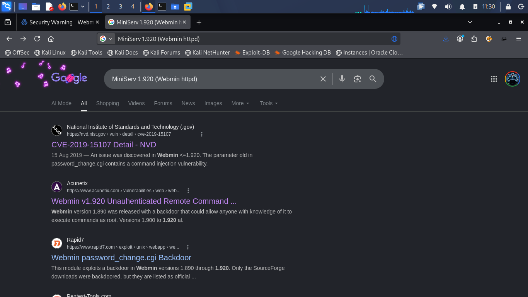Open the Google search engine dropdown in URL bar

[x=106, y=39]
